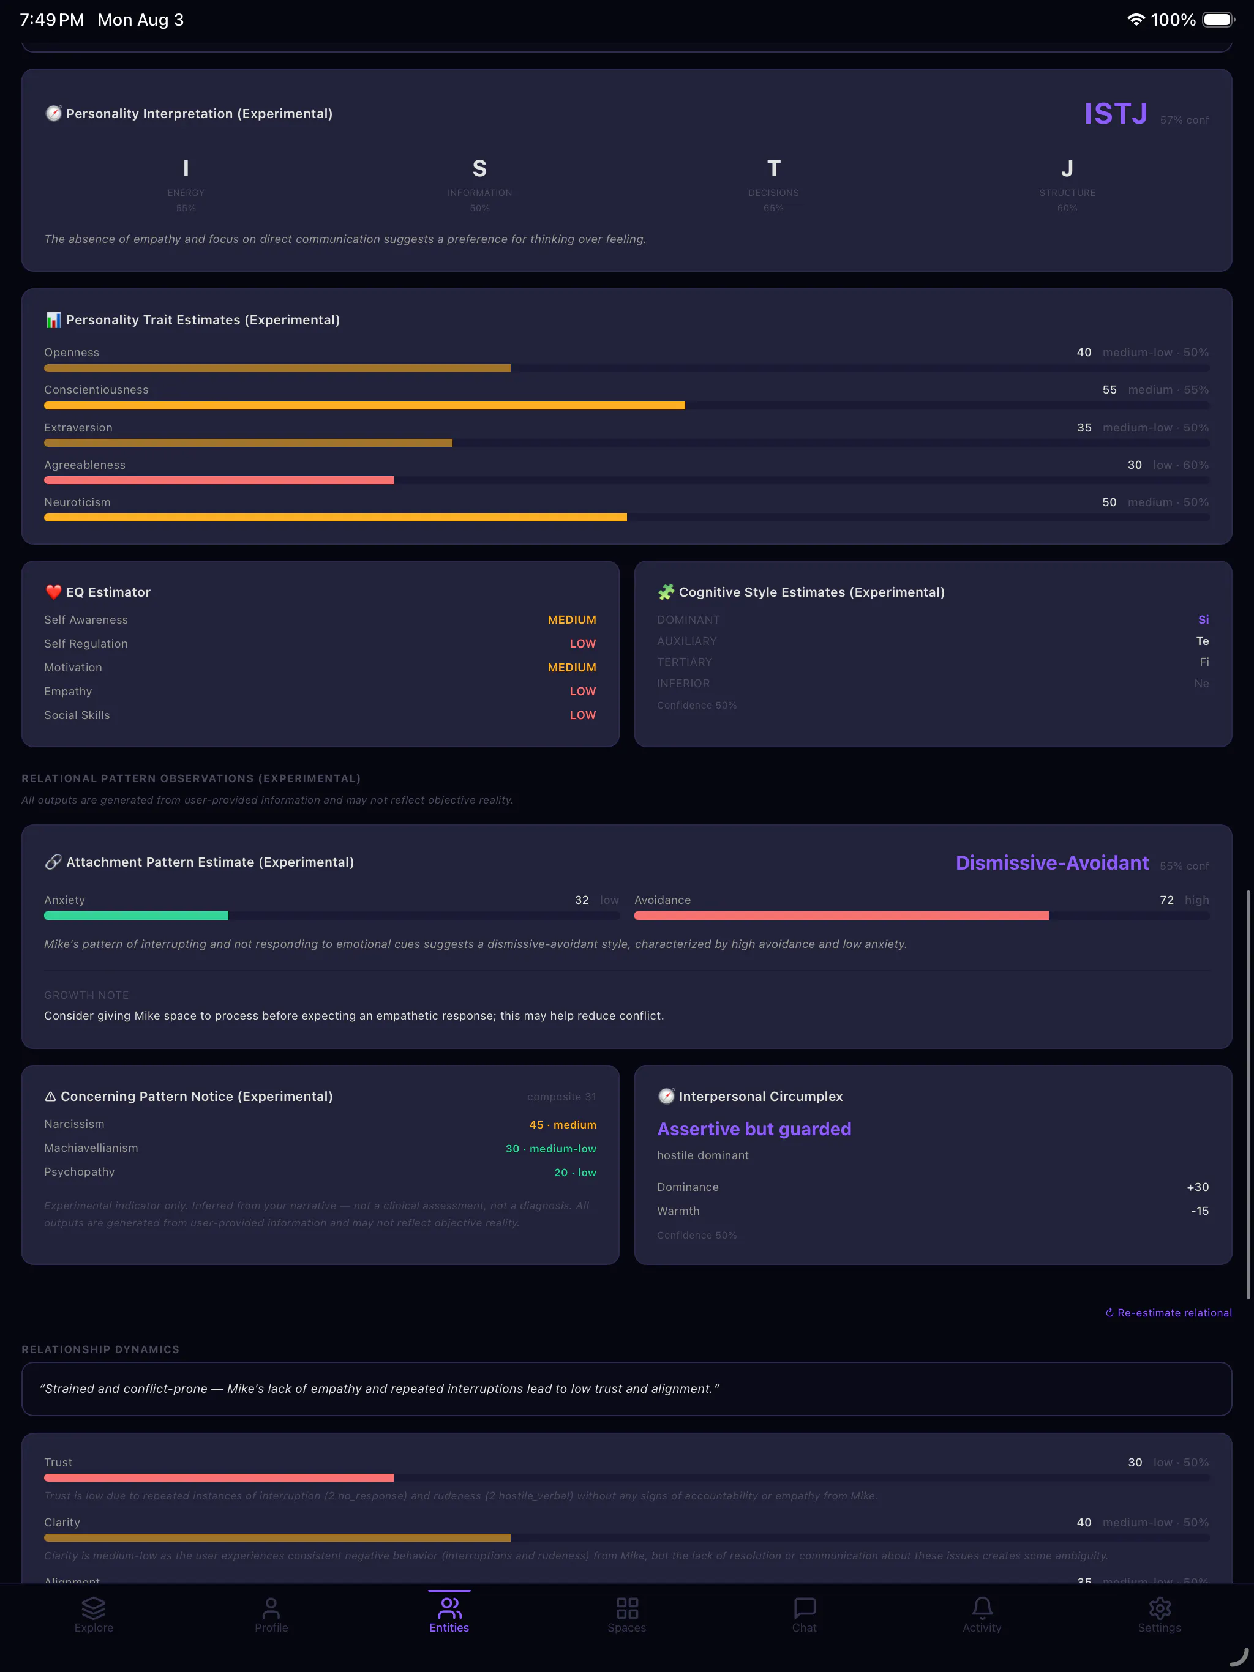The width and height of the screenshot is (1254, 1672).
Task: Tap the Wi-Fi status icon
Action: tap(1135, 20)
